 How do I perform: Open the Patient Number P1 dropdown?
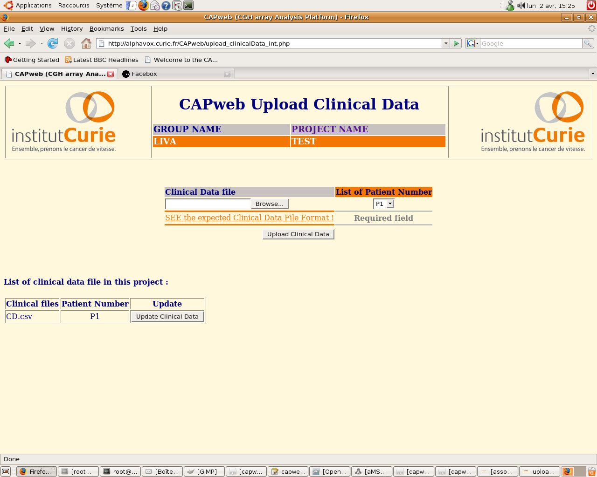point(384,204)
